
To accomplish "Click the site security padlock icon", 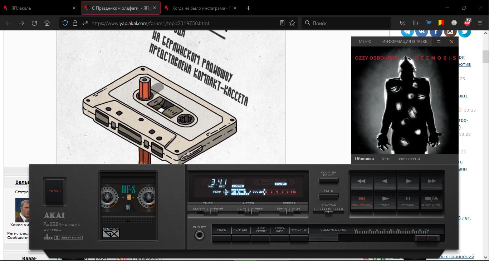I will click(x=75, y=23).
